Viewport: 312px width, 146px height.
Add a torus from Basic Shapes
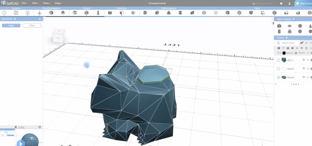coord(289,26)
